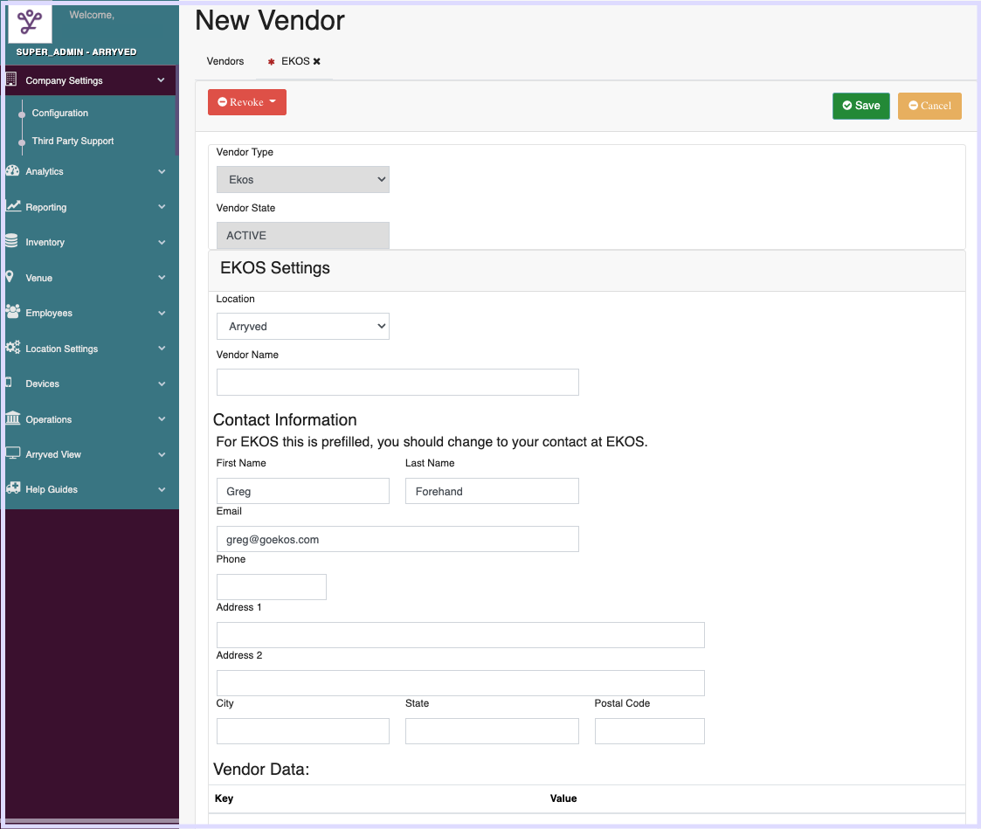Click the Reporting chart icon
The height and width of the screenshot is (829, 981).
[13, 205]
